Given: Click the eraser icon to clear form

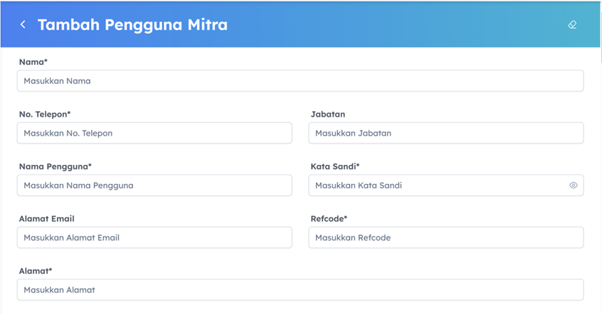Looking at the screenshot, I should coord(572,24).
